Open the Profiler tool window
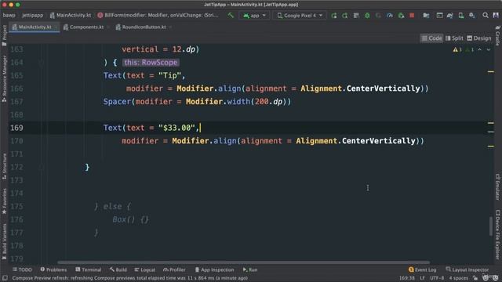This screenshot has width=502, height=282. point(174,269)
